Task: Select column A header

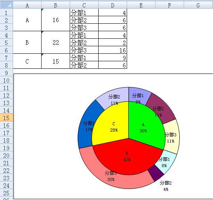Action: [27, 5]
